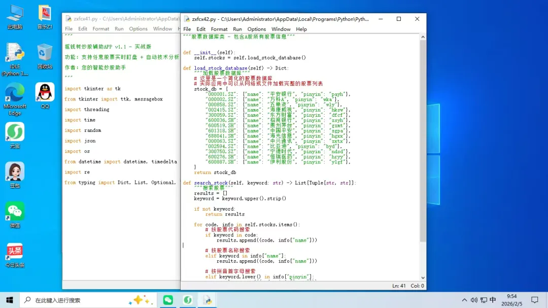Open 元宝 app from the taskbar
This screenshot has height=308, width=548.
click(x=188, y=300)
